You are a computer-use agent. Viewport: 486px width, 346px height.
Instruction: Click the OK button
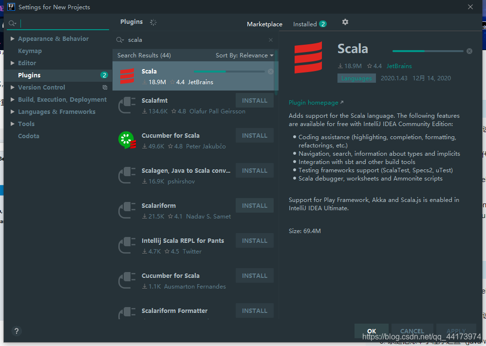click(x=372, y=331)
